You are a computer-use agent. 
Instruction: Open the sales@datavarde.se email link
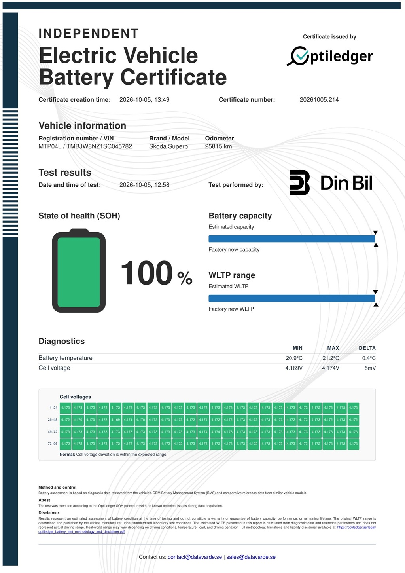[251, 557]
